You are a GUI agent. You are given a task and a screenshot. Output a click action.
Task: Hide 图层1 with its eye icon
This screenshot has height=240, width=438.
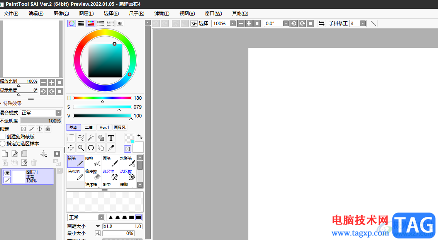[7, 173]
